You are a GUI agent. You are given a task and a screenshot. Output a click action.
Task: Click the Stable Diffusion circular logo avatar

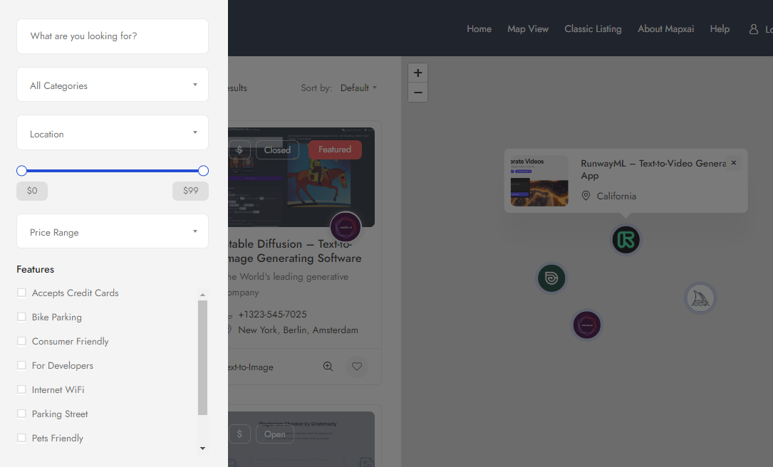[x=346, y=227]
